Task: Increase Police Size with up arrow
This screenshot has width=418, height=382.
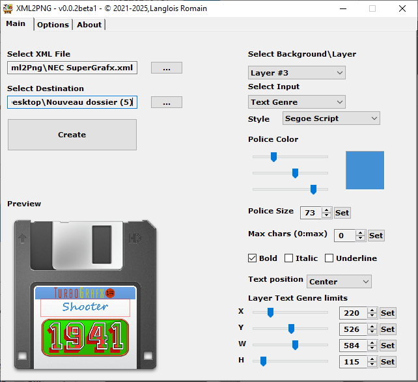Action: pyautogui.click(x=327, y=210)
